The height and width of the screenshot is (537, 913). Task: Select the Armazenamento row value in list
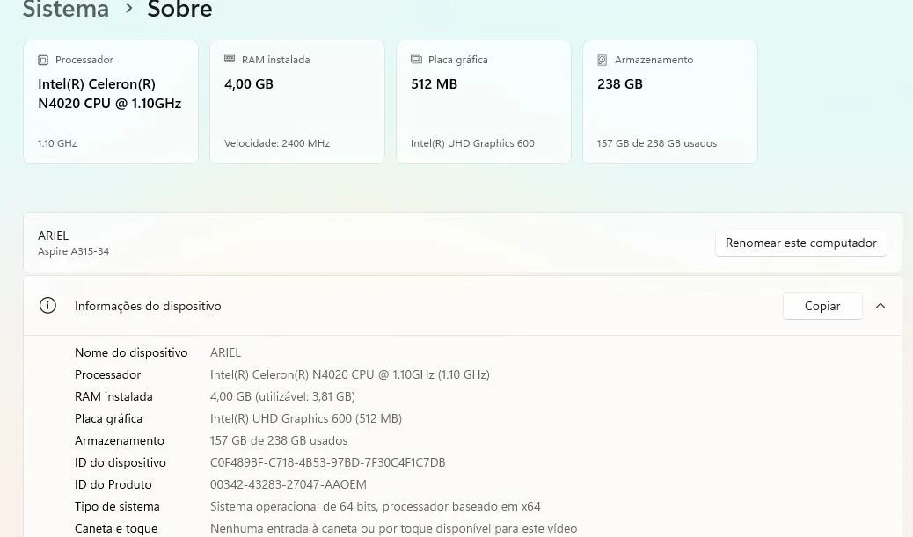click(x=279, y=440)
